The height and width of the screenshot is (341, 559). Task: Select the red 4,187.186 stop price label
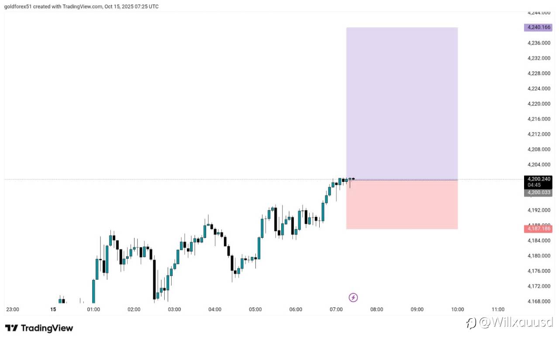pyautogui.click(x=538, y=229)
